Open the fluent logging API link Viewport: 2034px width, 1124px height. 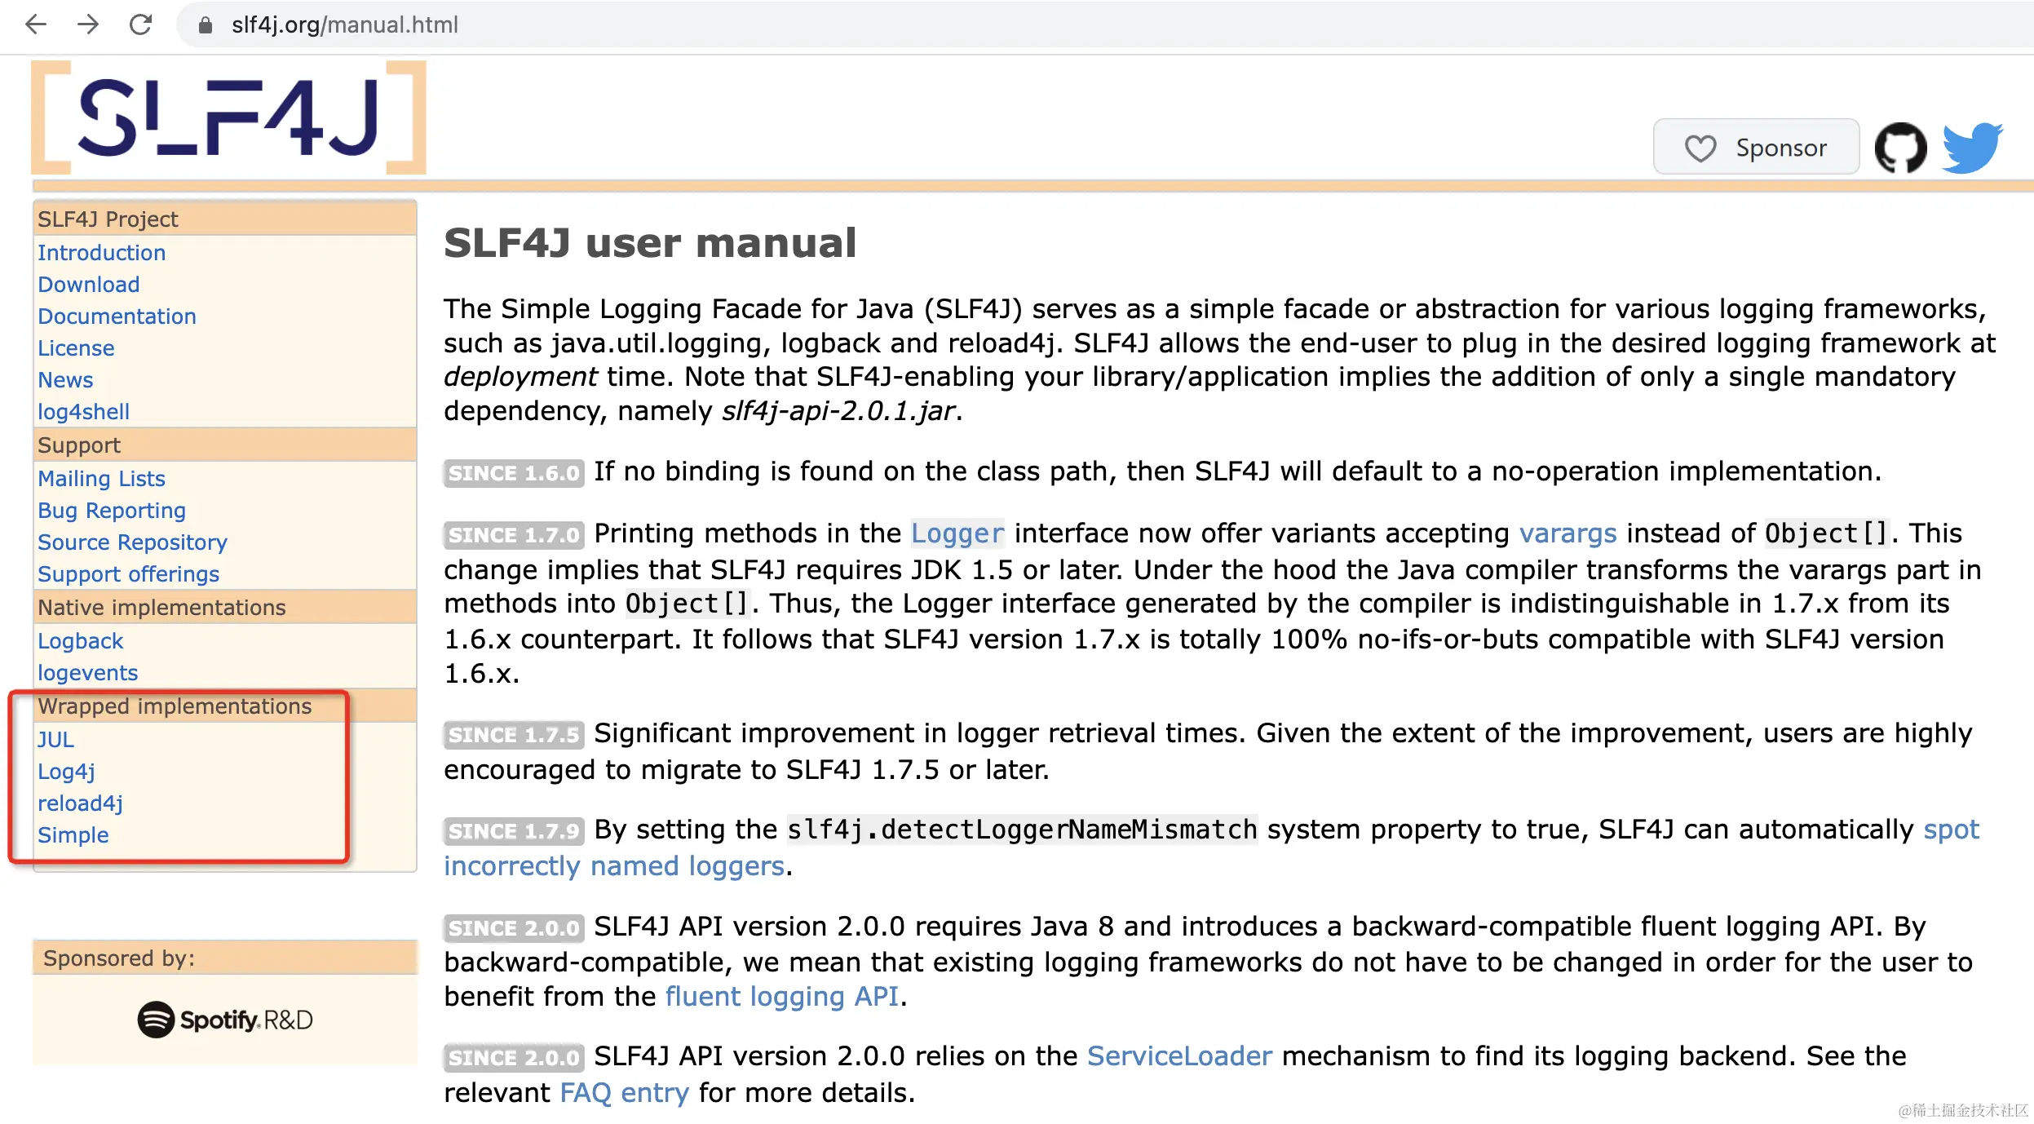pyautogui.click(x=781, y=997)
